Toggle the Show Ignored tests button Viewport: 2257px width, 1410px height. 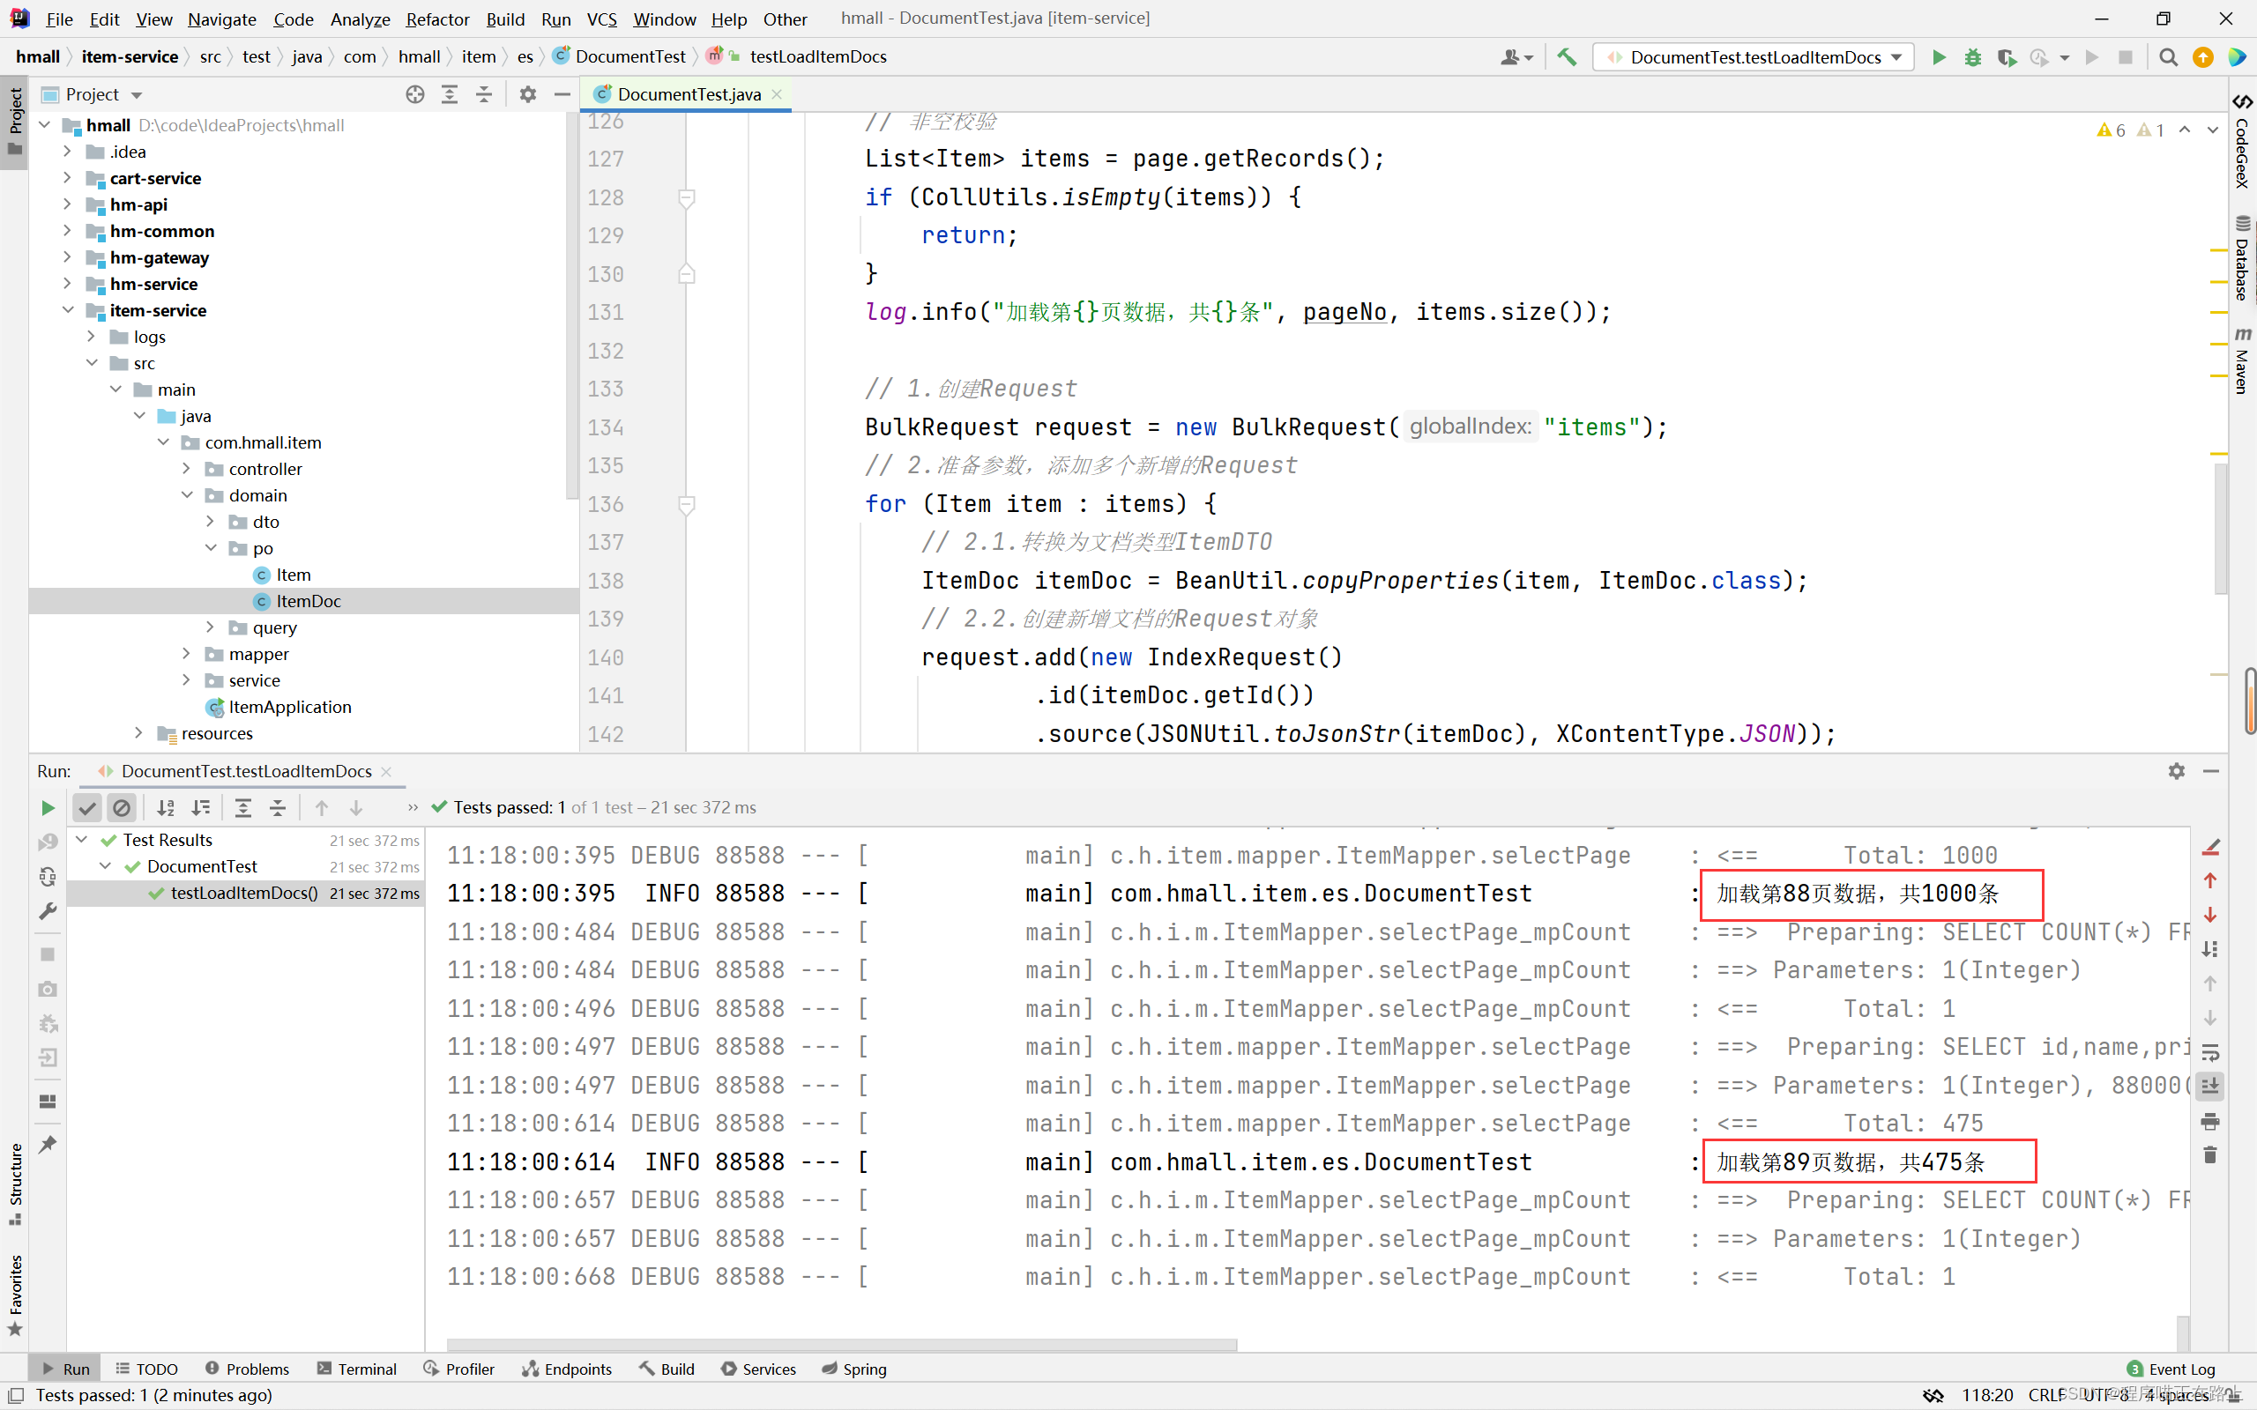coord(123,807)
